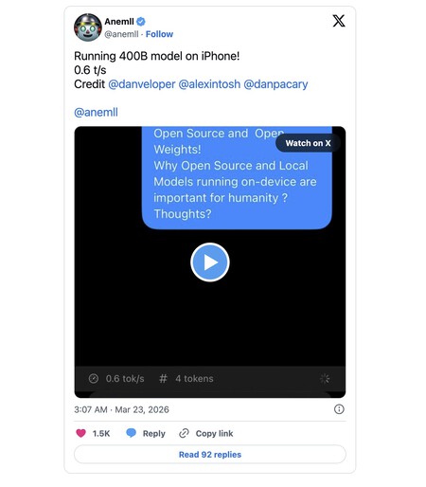Click the hash token count icon
Image resolution: width=426 pixels, height=487 pixels.
(x=163, y=378)
